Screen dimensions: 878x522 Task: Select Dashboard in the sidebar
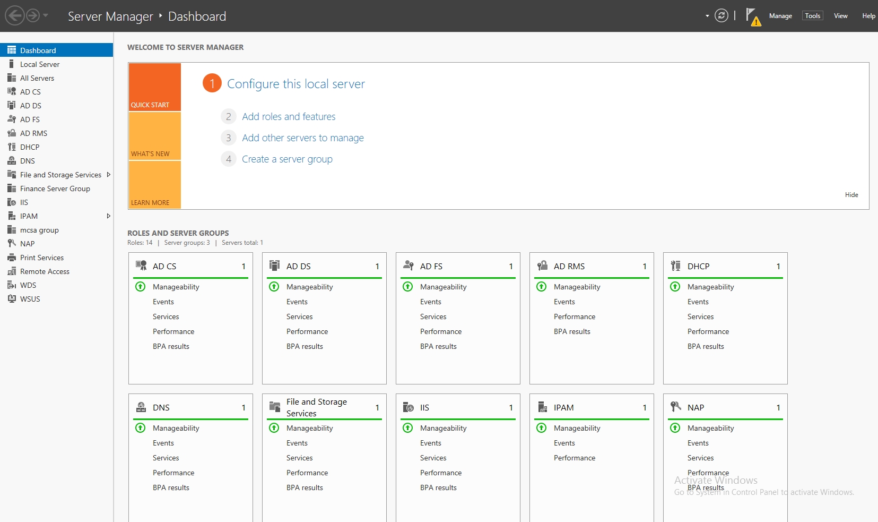tap(56, 50)
